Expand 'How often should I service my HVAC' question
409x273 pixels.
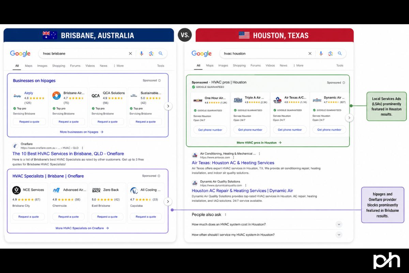point(338,234)
